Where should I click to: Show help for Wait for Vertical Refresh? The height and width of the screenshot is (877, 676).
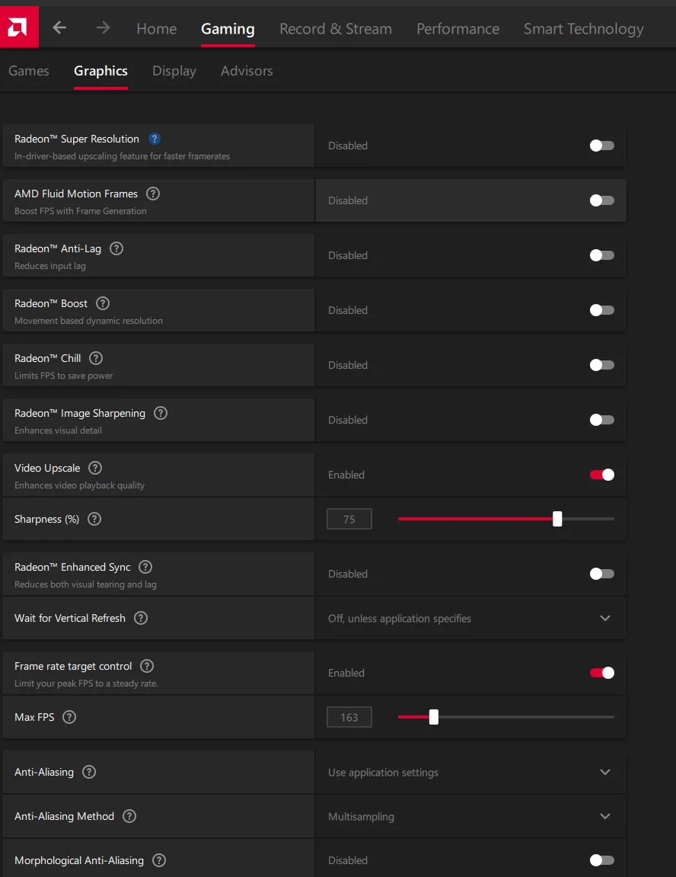tap(141, 618)
